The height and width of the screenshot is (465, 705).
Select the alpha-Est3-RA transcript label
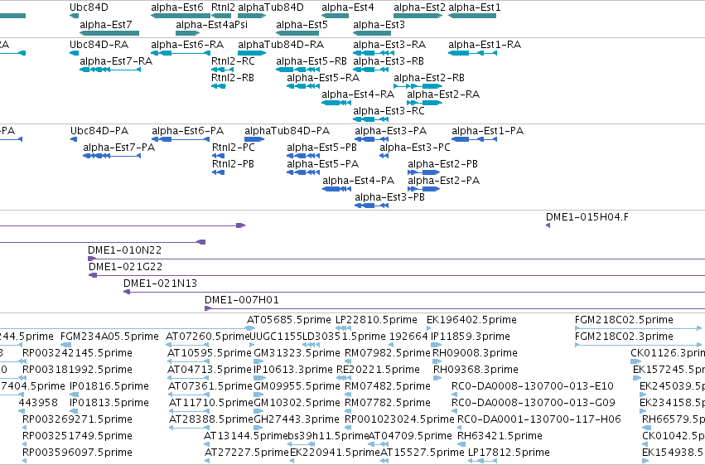click(389, 45)
